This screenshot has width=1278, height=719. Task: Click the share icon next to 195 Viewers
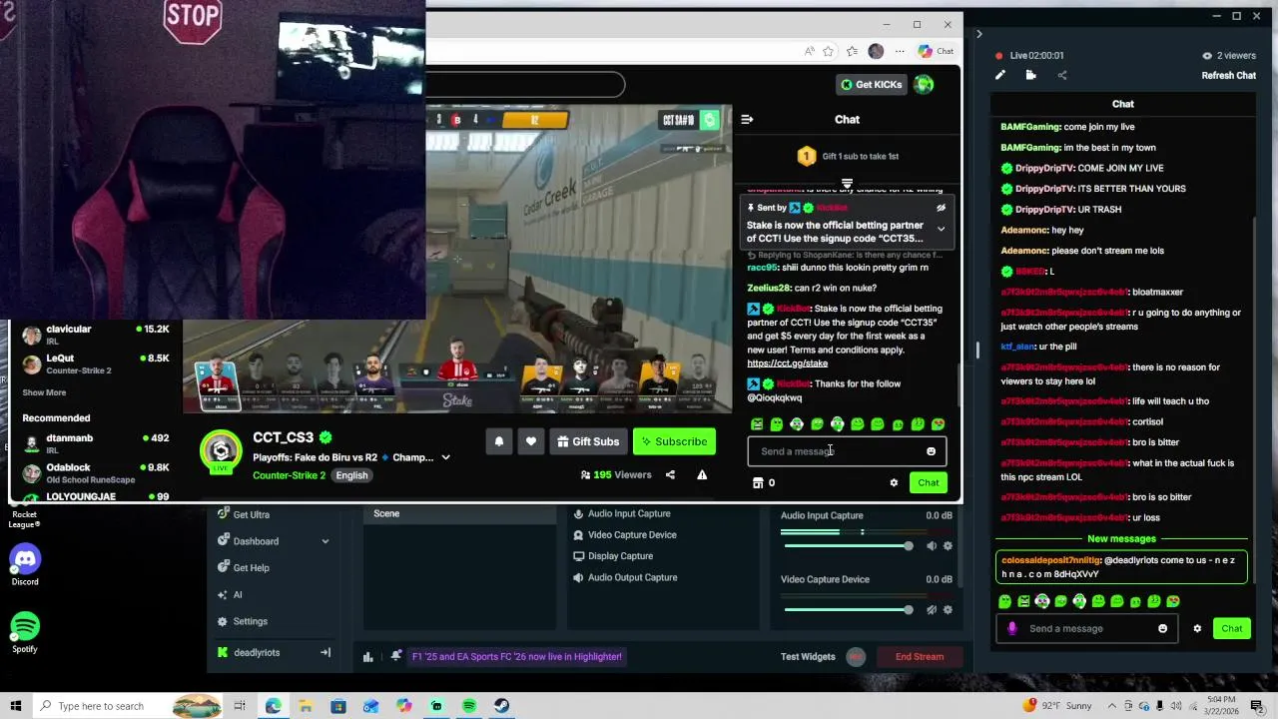[x=670, y=475]
